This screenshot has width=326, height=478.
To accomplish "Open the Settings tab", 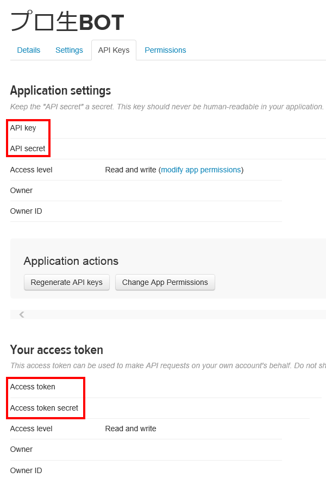I will click(x=69, y=50).
